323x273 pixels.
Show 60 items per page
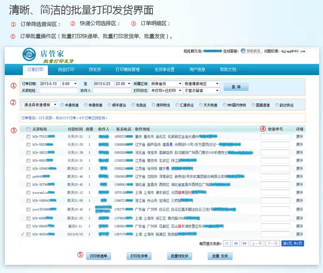coord(245,244)
